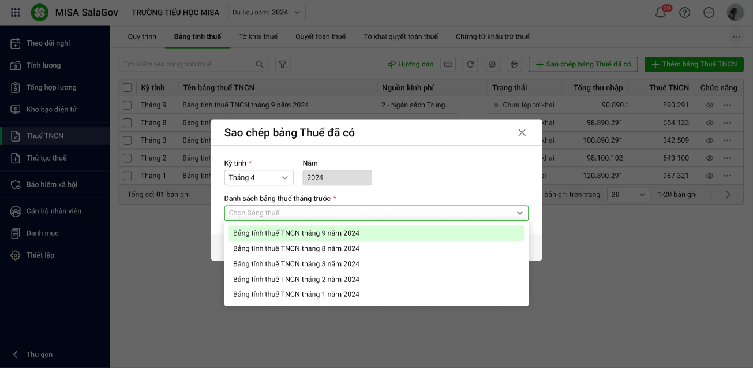Image resolution: width=753 pixels, height=368 pixels.
Task: Open the Dữ liệu năm 2024 selector
Action: (267, 13)
